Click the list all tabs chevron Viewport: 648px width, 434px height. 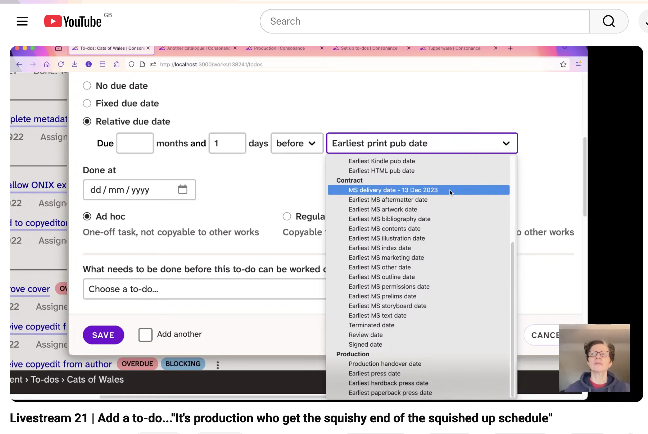pyautogui.click(x=564, y=48)
